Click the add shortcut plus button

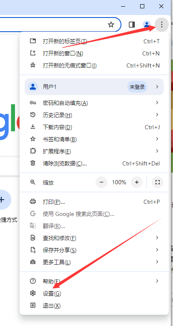[2, 200]
